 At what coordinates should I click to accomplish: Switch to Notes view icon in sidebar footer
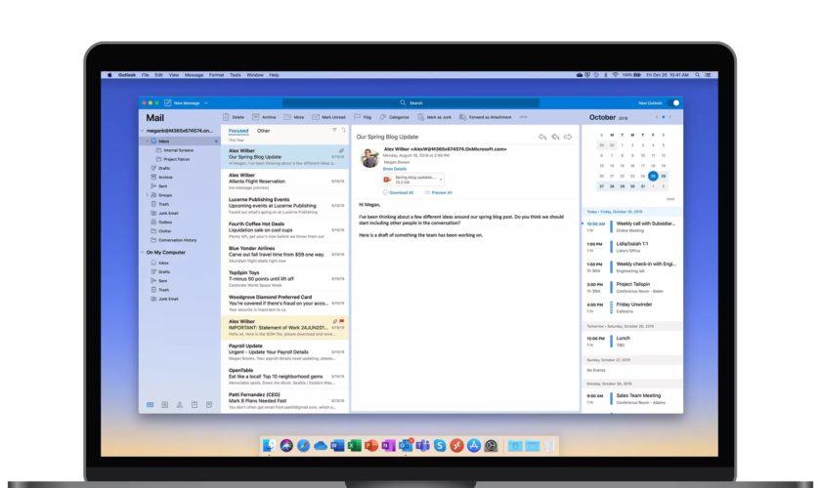(x=209, y=405)
